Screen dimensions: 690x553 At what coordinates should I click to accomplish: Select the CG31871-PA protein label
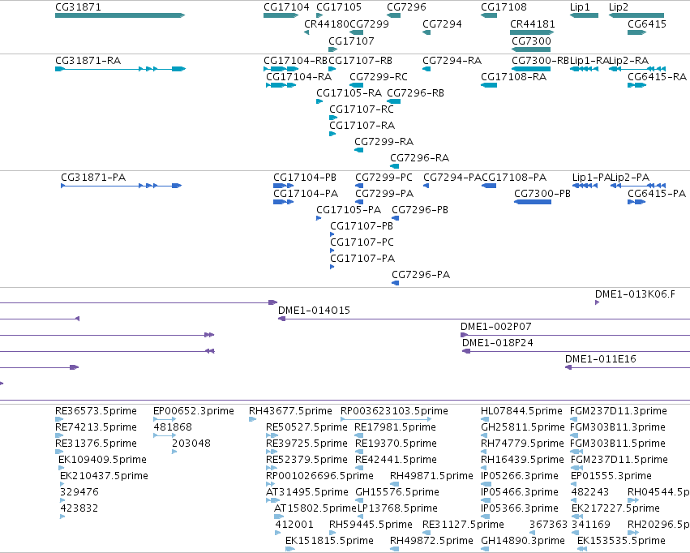coord(93,178)
